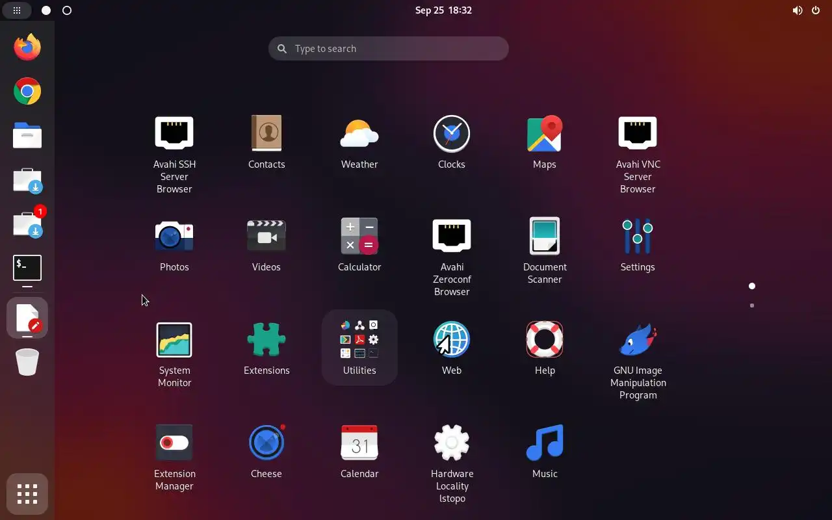Launch System Monitor
The height and width of the screenshot is (520, 832).
tap(174, 354)
